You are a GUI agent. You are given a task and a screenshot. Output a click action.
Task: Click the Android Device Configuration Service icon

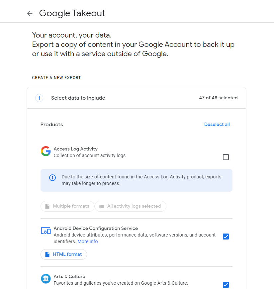[x=46, y=231]
